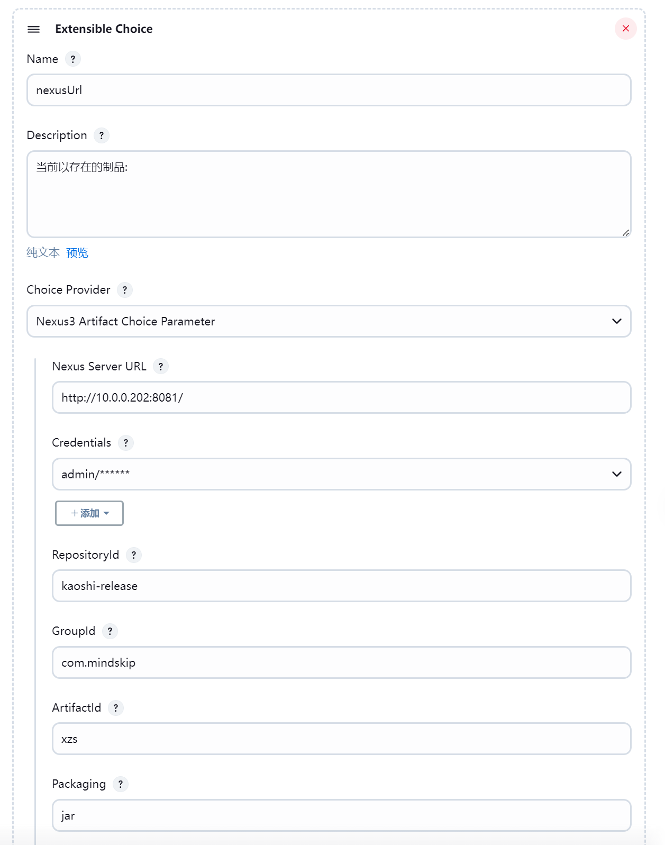
Task: Switch description to 纯文本 mode
Action: [x=43, y=253]
